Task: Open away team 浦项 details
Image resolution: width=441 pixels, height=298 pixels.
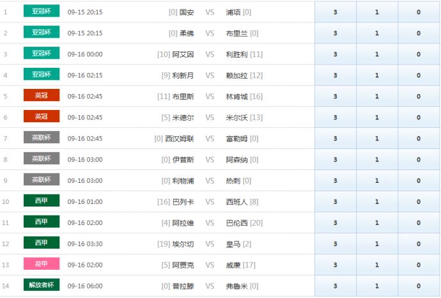Action: tap(233, 12)
